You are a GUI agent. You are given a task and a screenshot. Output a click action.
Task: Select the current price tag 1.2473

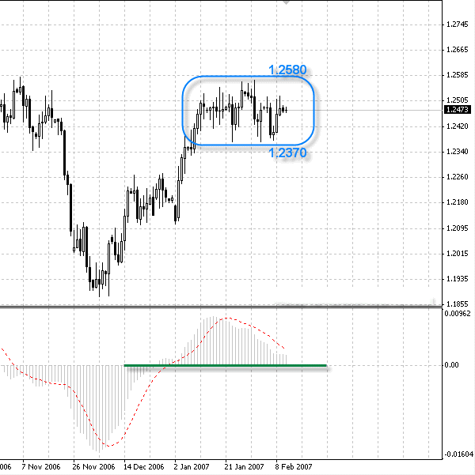[x=458, y=110]
